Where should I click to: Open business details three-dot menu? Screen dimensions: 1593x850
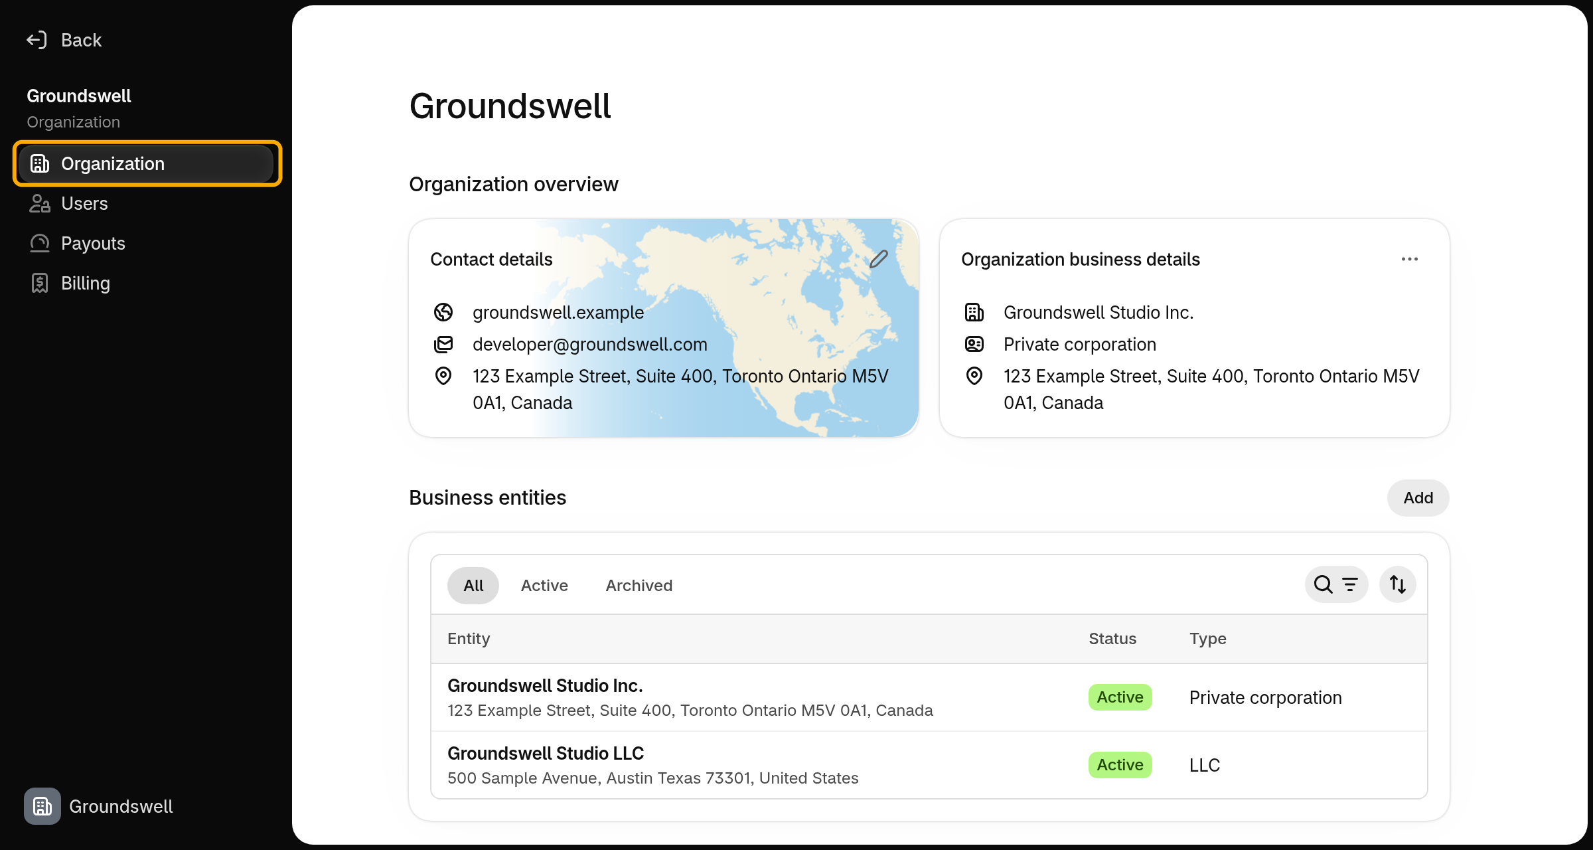(x=1409, y=259)
